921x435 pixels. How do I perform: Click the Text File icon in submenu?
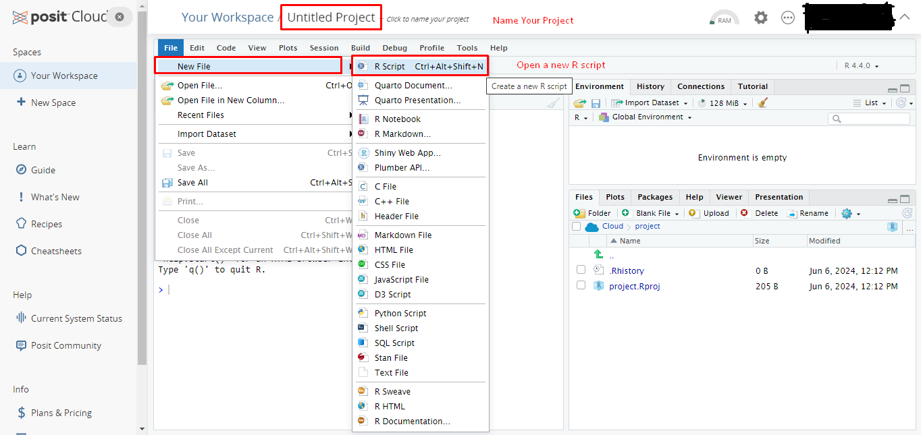coord(363,372)
